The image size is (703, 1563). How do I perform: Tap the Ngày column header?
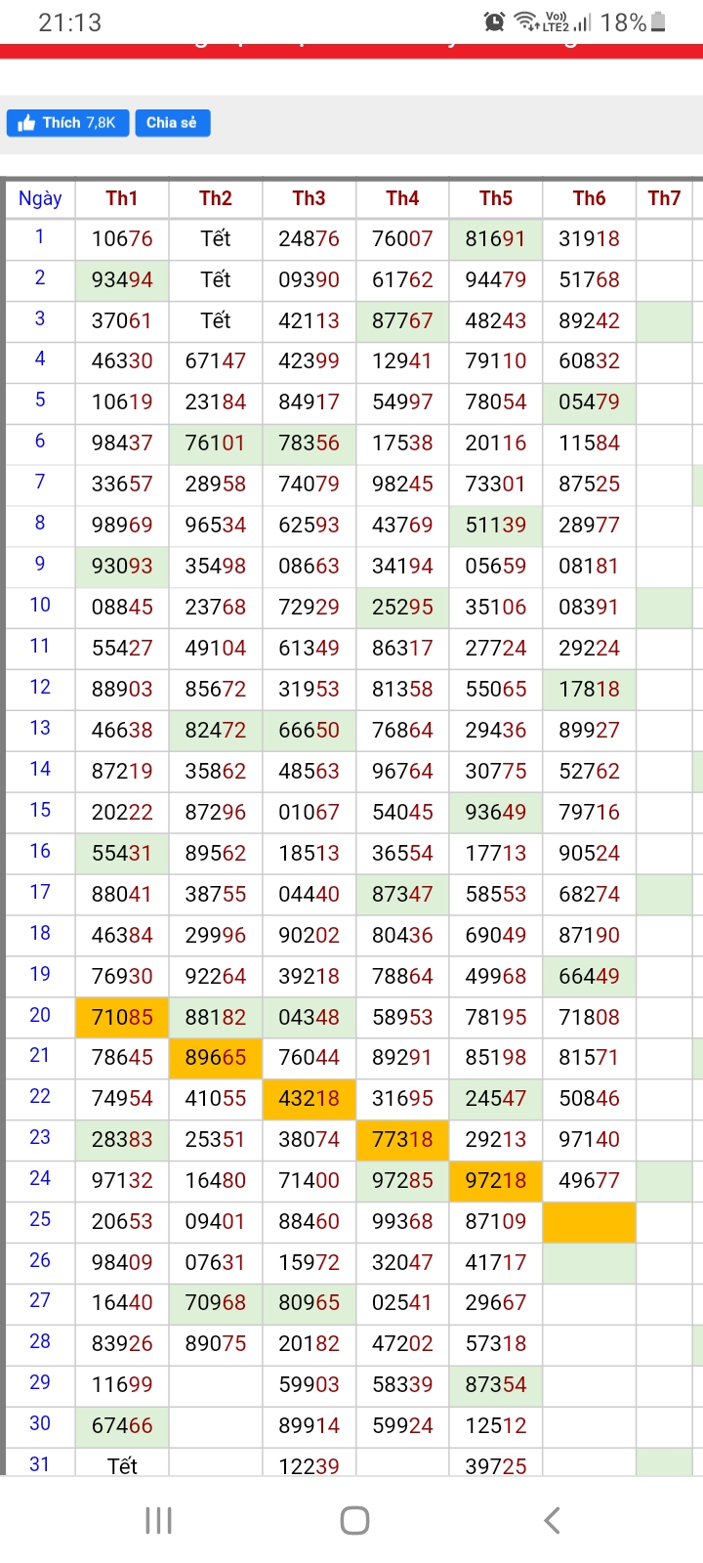[40, 198]
